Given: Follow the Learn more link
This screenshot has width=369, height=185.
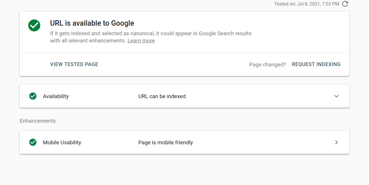Looking at the screenshot, I should [x=141, y=41].
